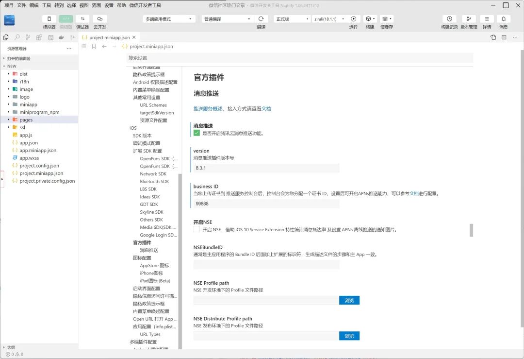This screenshot has width=524, height=359.
Task: Expand the miniprogram_npm folder
Action: (39, 112)
